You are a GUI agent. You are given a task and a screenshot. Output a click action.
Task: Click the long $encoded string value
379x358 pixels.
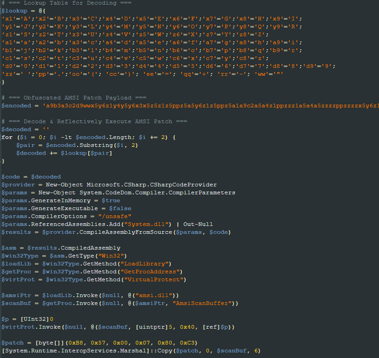pos(211,106)
